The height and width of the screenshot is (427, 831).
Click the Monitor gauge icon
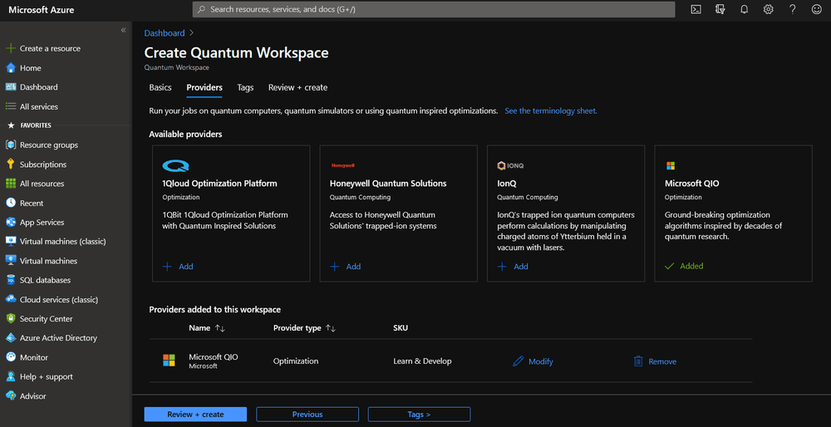11,357
